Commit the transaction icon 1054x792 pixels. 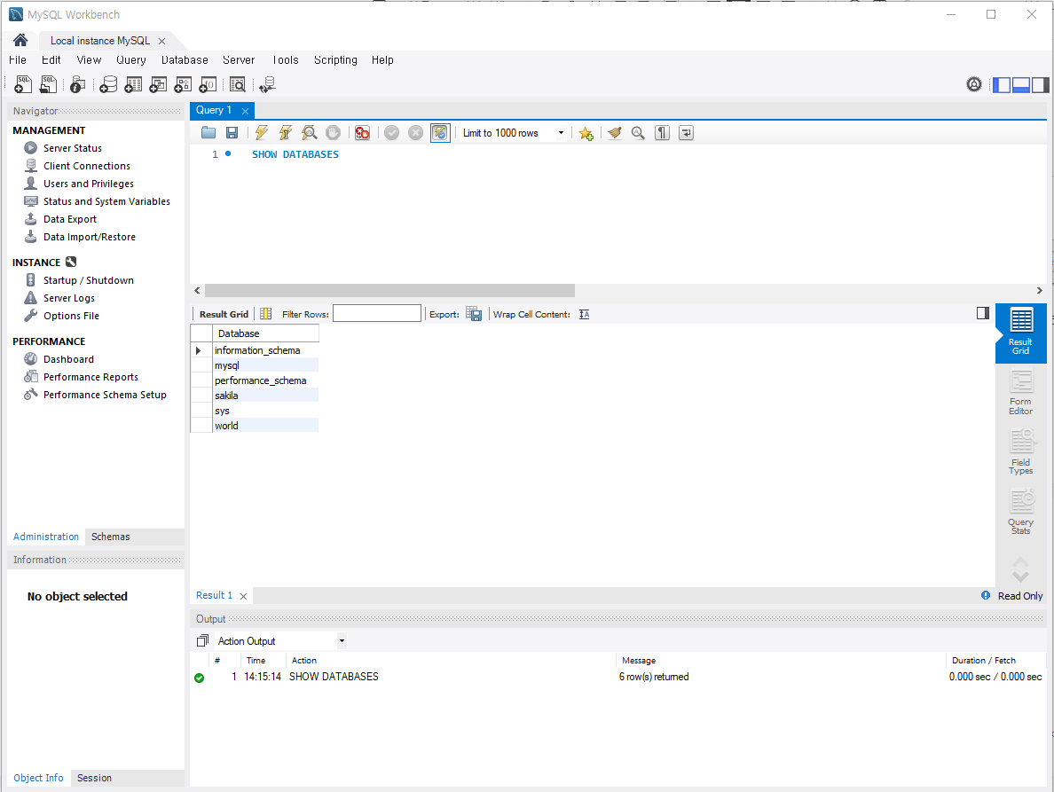coord(392,133)
